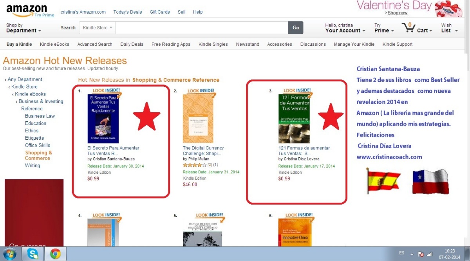Launch Chrome from the taskbar
The height and width of the screenshot is (261, 470).
click(x=55, y=254)
